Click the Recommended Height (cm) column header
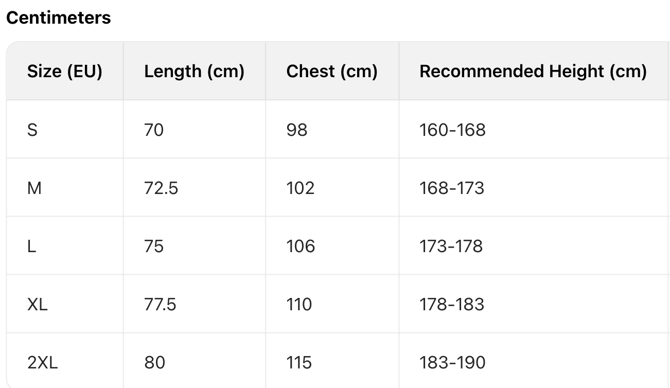The height and width of the screenshot is (388, 670). tap(533, 71)
